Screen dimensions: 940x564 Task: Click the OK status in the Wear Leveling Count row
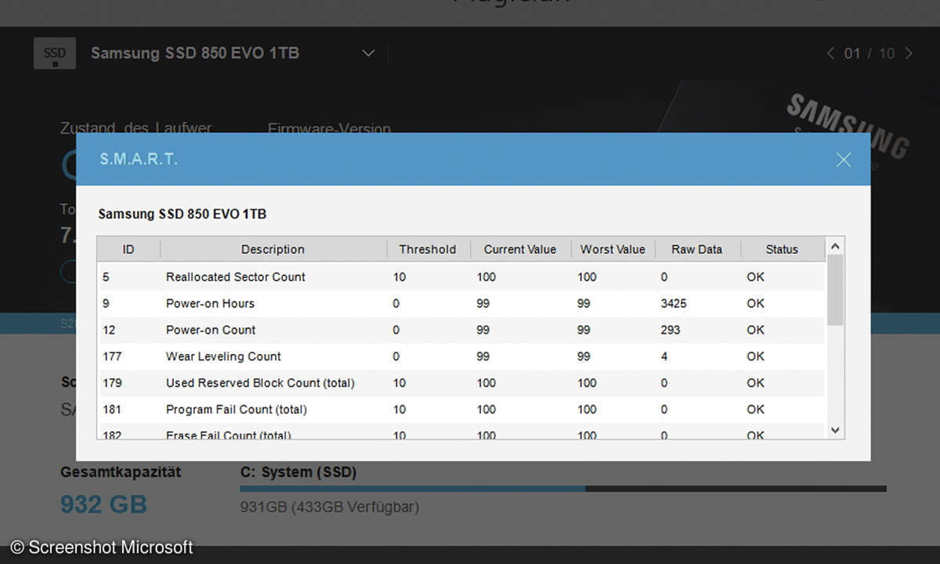755,356
